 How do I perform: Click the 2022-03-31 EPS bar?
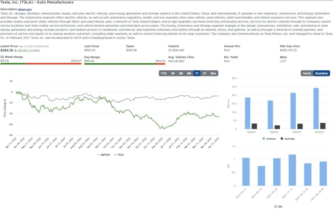[x=246, y=172]
